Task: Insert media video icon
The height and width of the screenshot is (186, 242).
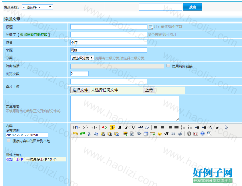Action: pyautogui.click(x=139, y=134)
